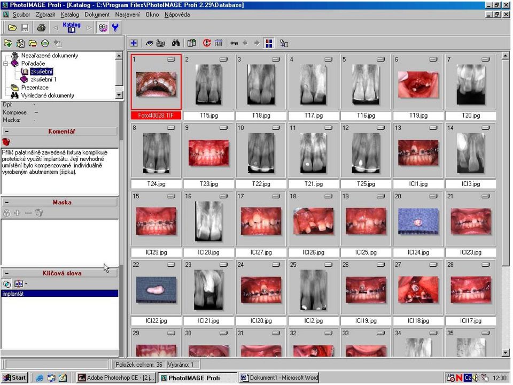
Task: Collapse the Komentář panel with minus
Action: coord(7,132)
